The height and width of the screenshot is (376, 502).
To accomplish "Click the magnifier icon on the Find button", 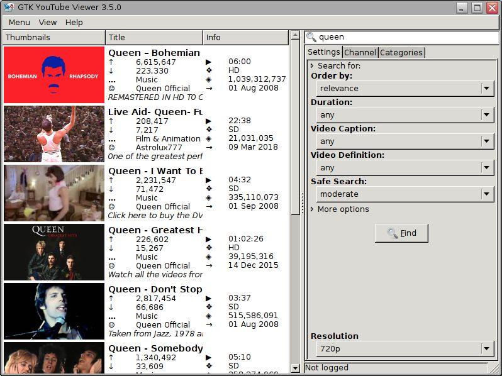I will [393, 233].
